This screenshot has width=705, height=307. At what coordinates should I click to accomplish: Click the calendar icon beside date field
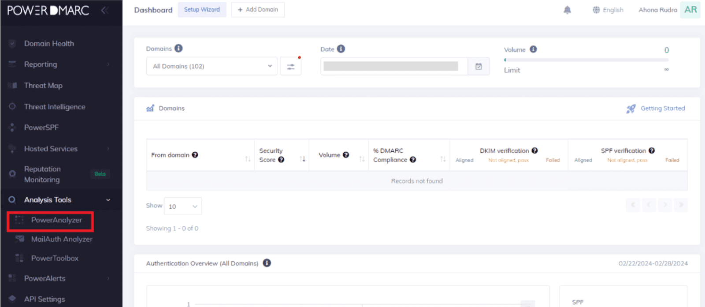(x=479, y=67)
